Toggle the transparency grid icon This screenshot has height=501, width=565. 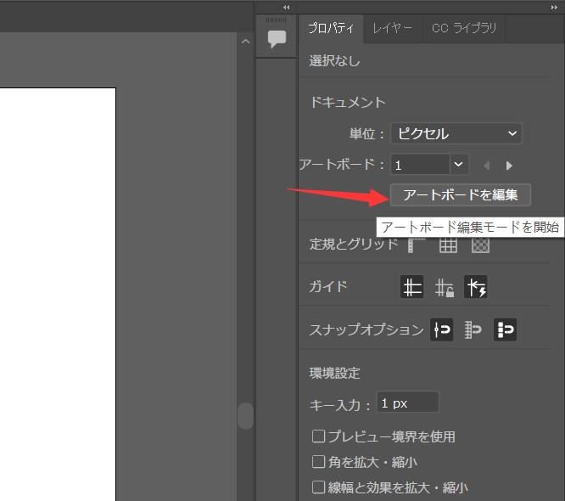tap(480, 245)
